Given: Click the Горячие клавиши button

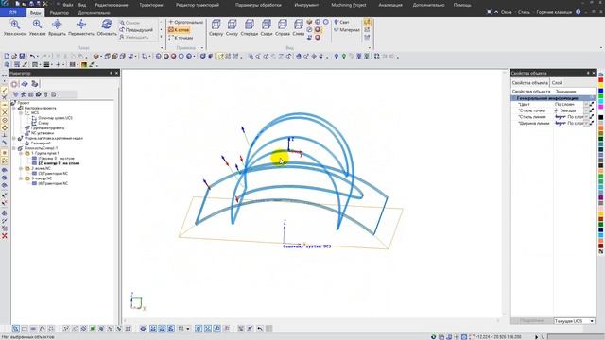Looking at the screenshot, I should coord(554,12).
